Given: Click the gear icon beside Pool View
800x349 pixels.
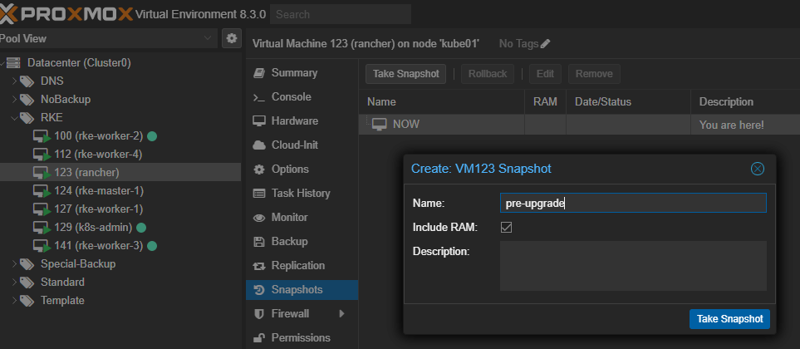Looking at the screenshot, I should point(232,38).
